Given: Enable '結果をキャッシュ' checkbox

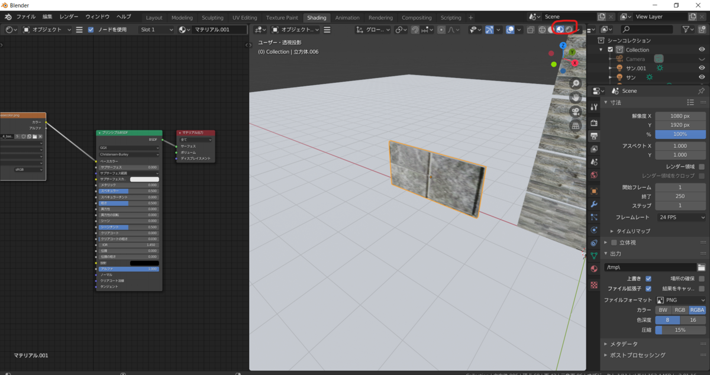Looking at the screenshot, I should click(x=702, y=289).
